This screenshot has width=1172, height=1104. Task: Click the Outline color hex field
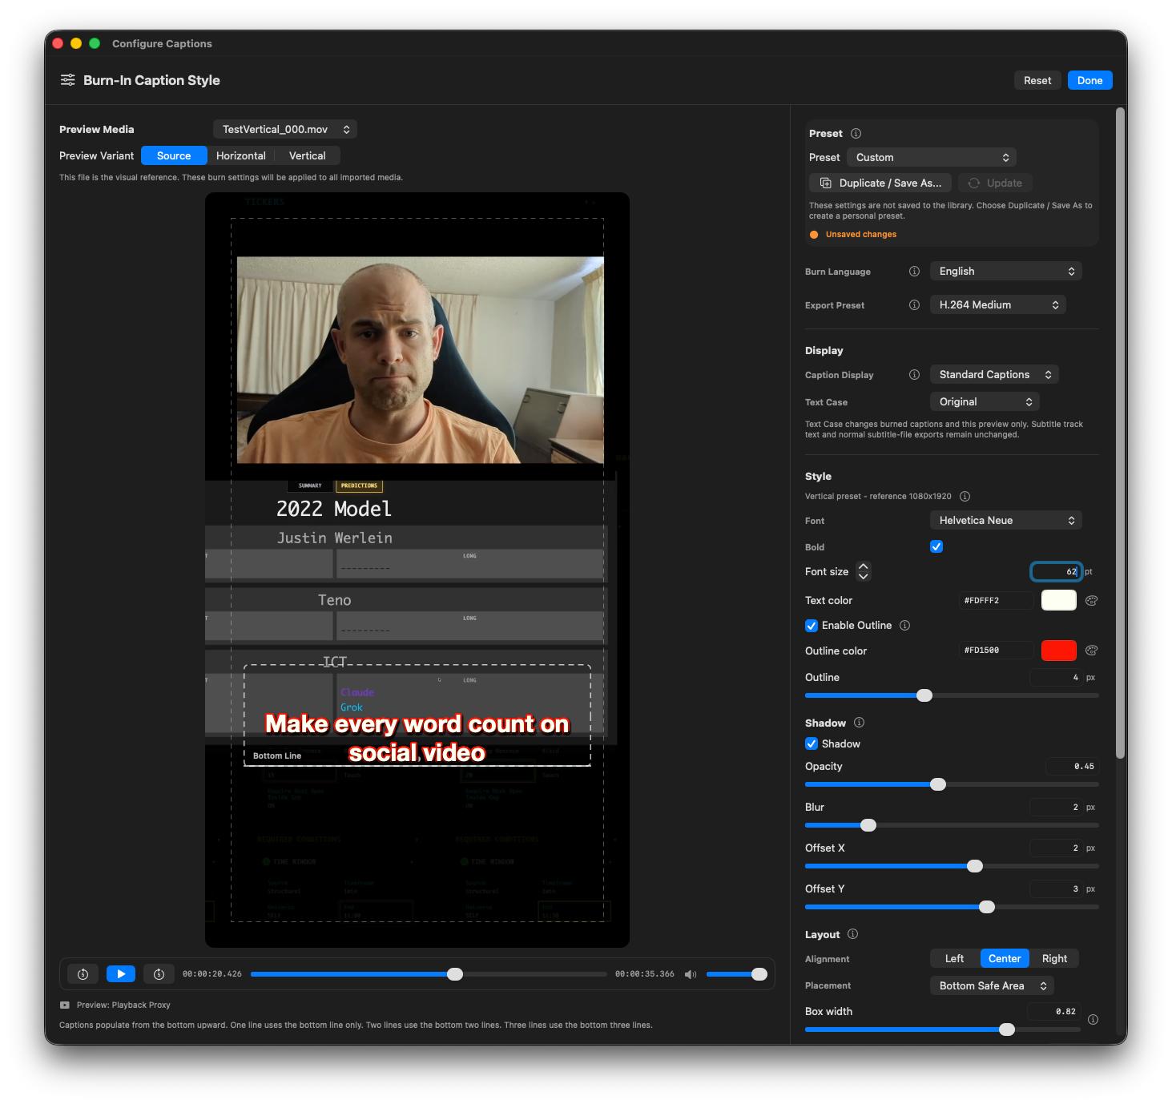[997, 651]
